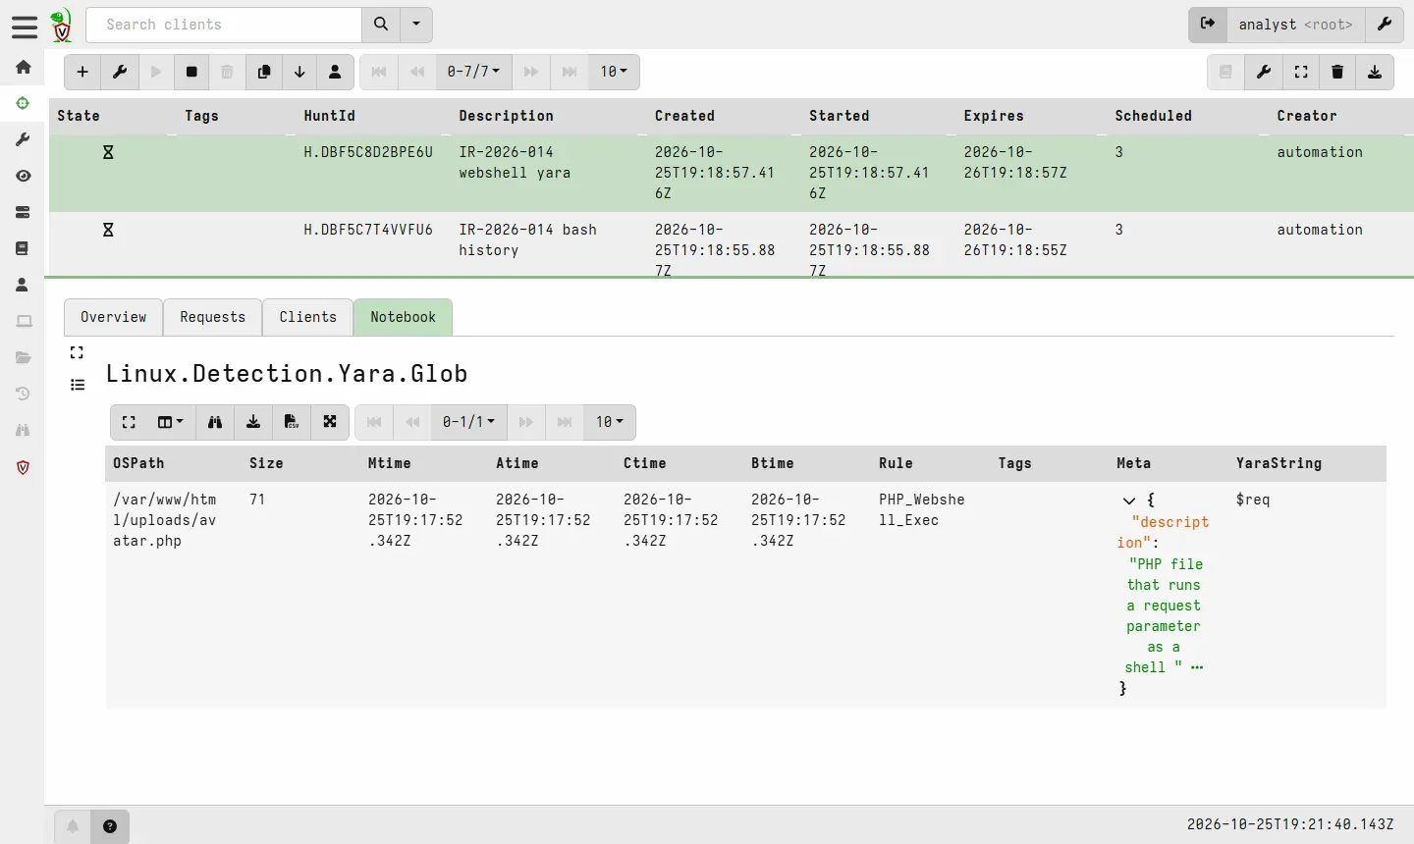1414x844 pixels.
Task: Open Notebooks book icon in sidebar
Action: (24, 248)
